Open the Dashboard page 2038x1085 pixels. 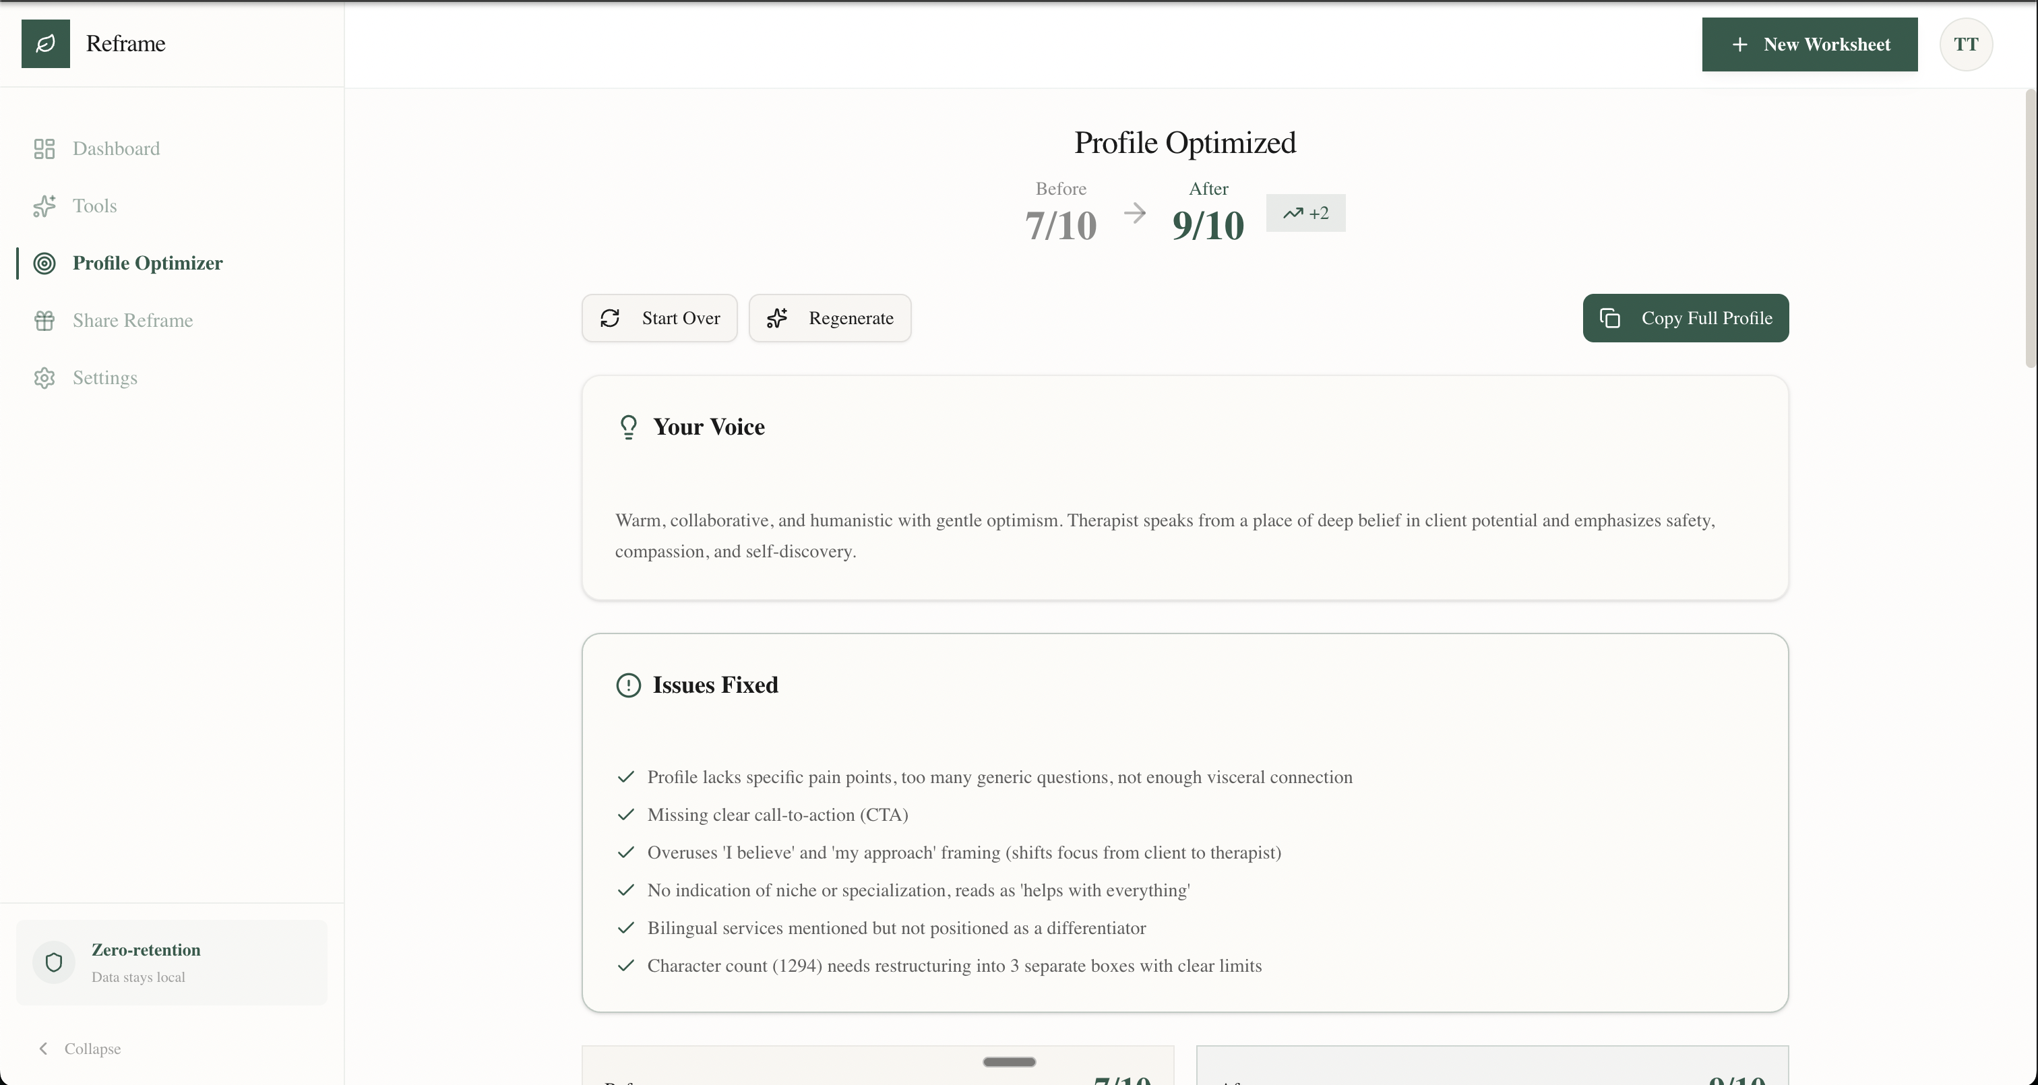tap(117, 149)
